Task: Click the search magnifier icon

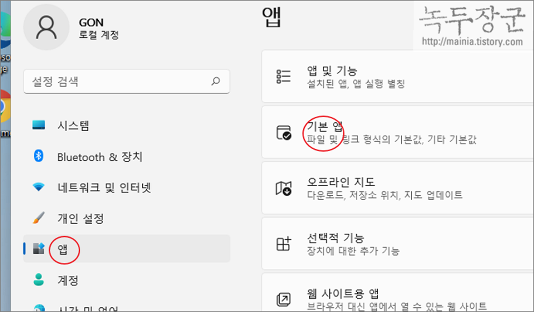Action: point(216,81)
